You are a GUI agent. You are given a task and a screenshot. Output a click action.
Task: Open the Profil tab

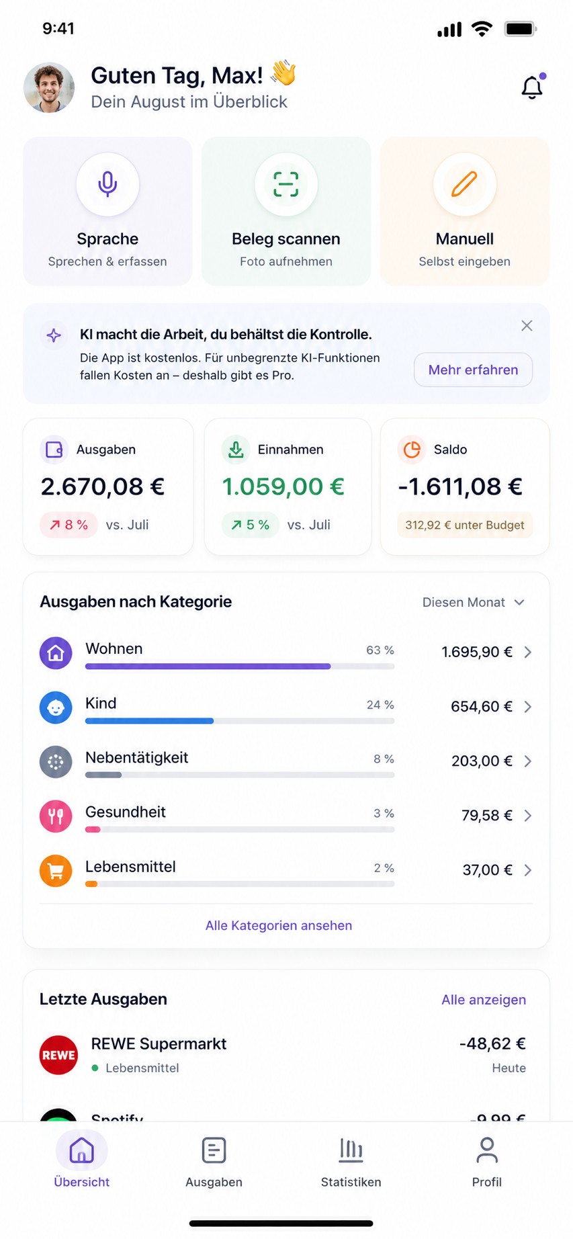(487, 1163)
